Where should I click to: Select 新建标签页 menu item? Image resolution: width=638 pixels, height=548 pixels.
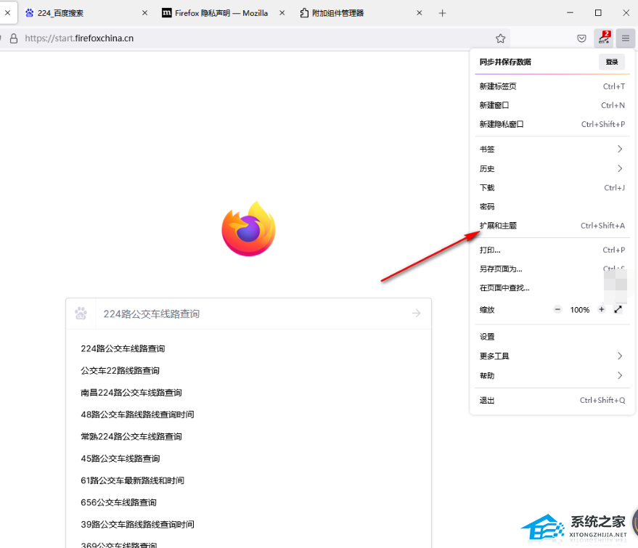(552, 86)
